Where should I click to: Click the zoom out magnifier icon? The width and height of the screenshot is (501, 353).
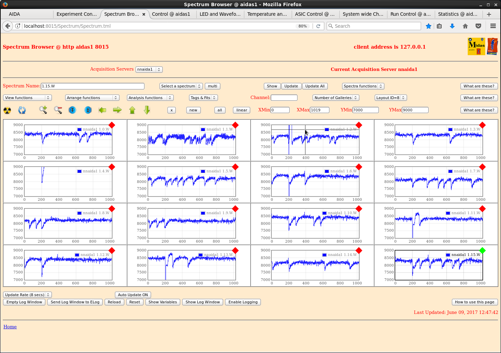click(x=58, y=110)
